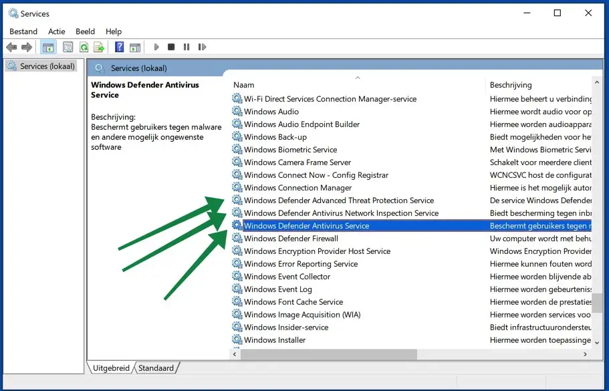Toggle the action pane toolbar icon
609x391 pixels.
[135, 47]
